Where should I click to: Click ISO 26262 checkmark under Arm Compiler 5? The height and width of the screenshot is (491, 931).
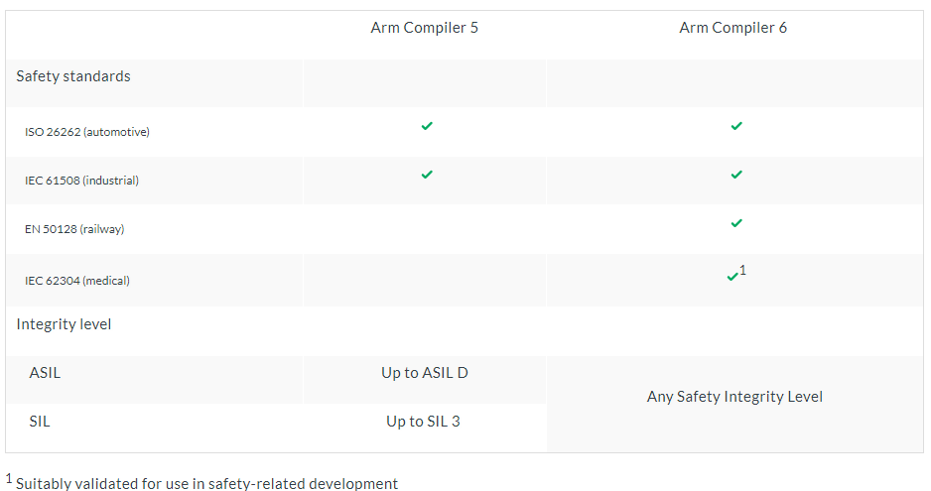427,126
